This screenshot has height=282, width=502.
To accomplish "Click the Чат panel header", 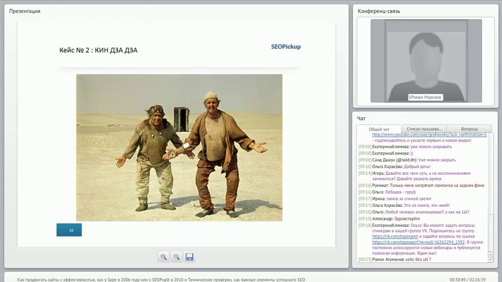I will (361, 118).
